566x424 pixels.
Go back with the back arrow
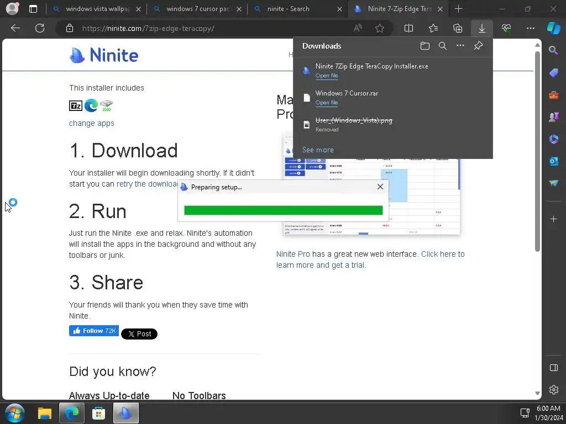[15, 28]
